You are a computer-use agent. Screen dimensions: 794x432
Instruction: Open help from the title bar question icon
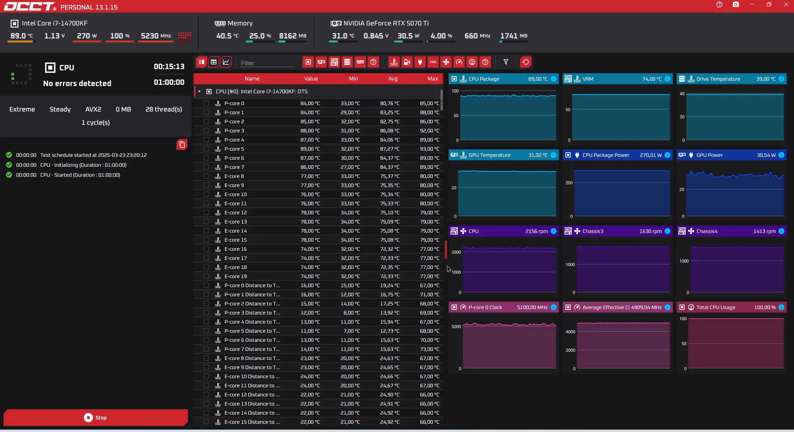tap(720, 5)
